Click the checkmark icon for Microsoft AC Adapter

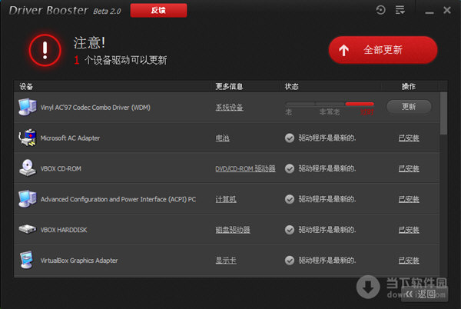coord(290,138)
